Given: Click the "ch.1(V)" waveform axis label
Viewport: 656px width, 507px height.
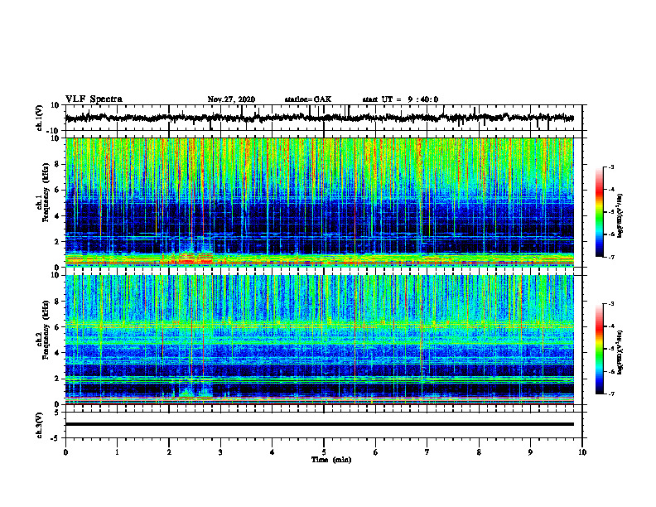Looking at the screenshot, I should [x=39, y=118].
